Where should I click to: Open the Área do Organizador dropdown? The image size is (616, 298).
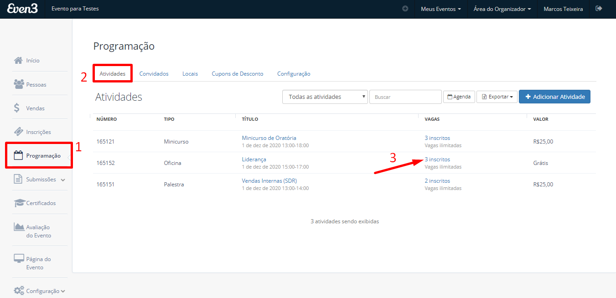[x=502, y=9]
